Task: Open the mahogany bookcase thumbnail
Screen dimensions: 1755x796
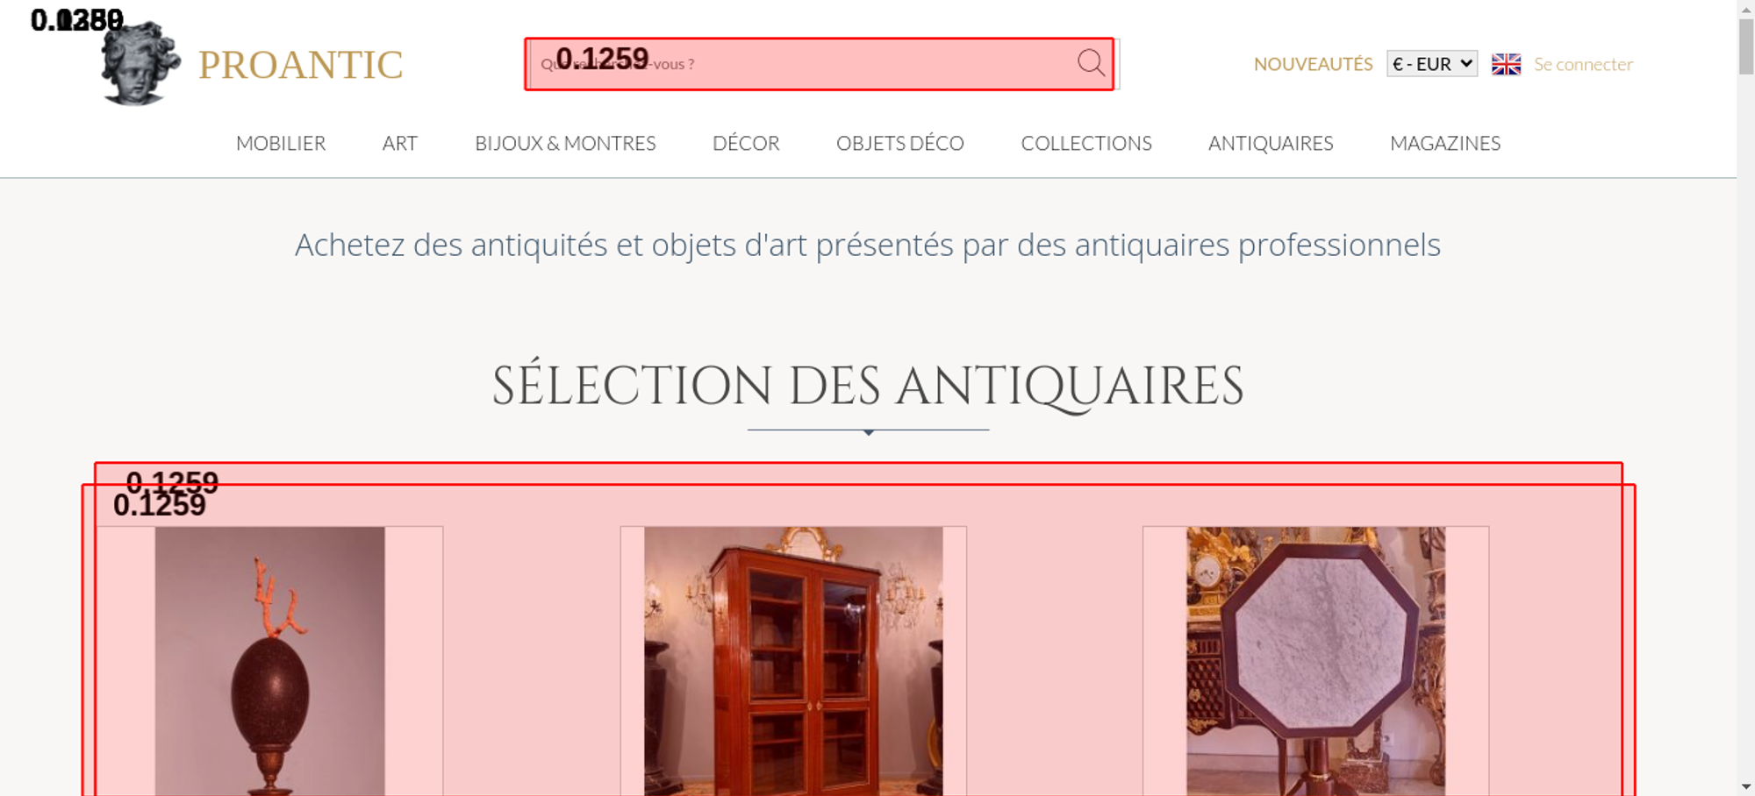Action: tap(793, 661)
